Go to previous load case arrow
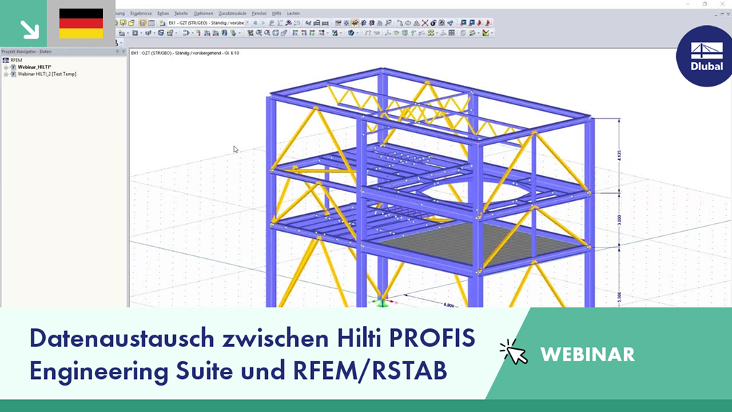This screenshot has height=412, width=732. pos(255,23)
